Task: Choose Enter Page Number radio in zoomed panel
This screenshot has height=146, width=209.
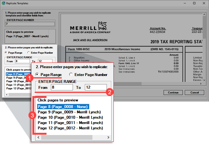Action: tap(71, 74)
